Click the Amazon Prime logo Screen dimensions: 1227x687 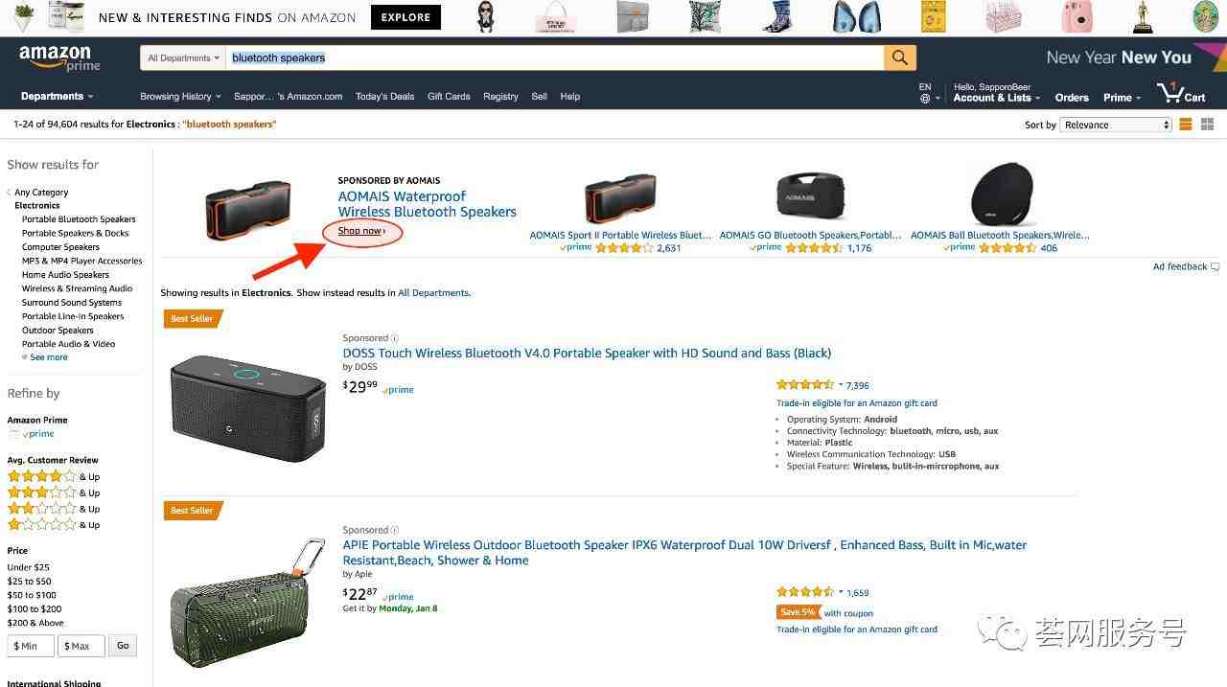pyautogui.click(x=59, y=57)
